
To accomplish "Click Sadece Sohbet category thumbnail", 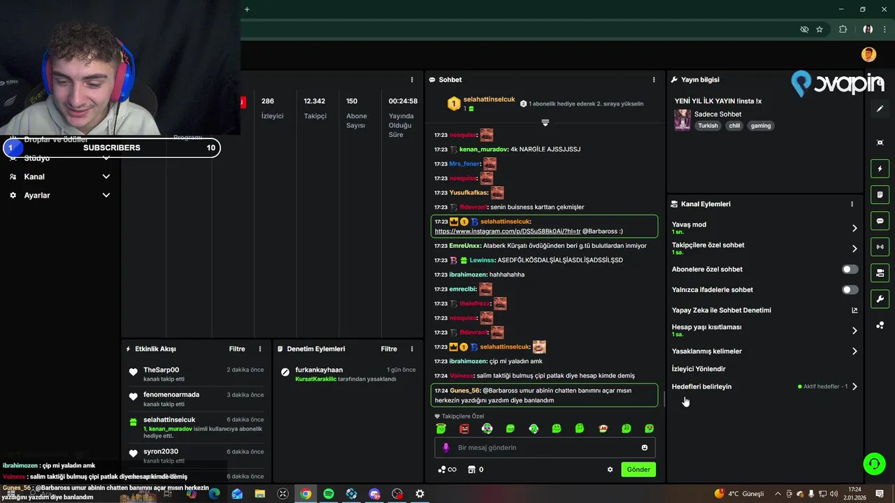I will [682, 119].
